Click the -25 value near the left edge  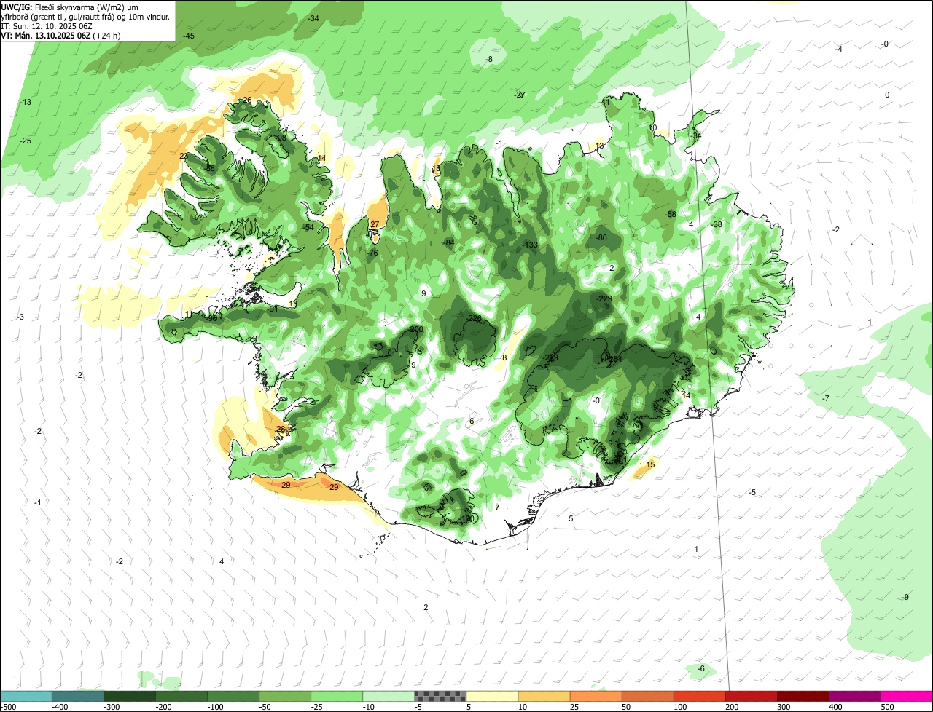(26, 141)
